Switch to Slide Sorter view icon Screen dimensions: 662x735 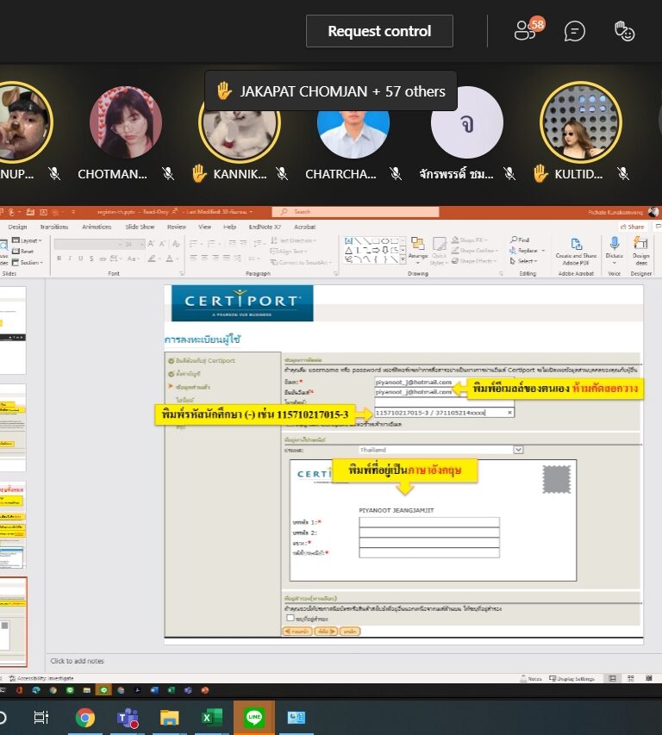click(x=631, y=679)
